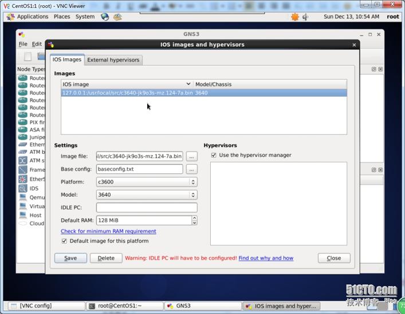
Task: Select the Frame Relay switch node icon
Action: point(23,170)
